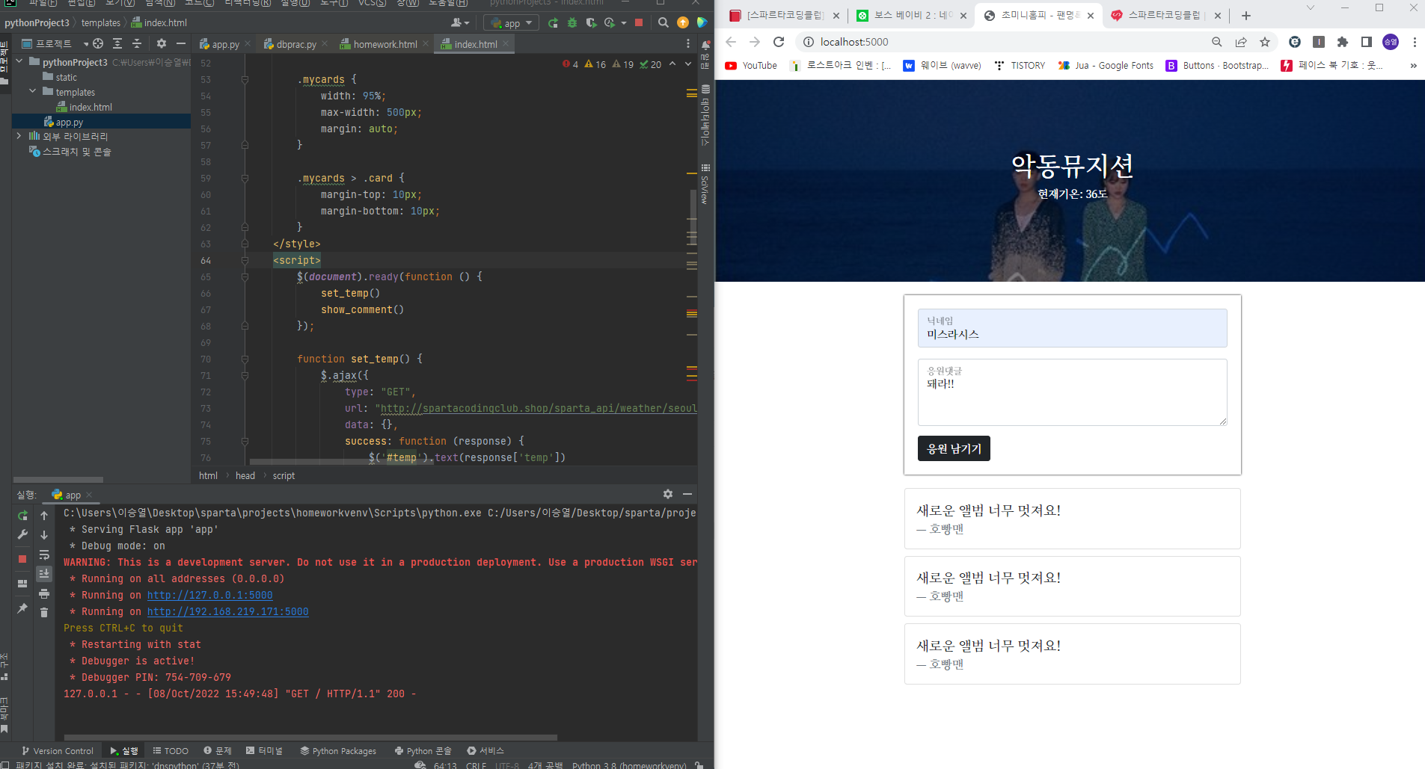Select app.py in the project tree

click(x=69, y=122)
